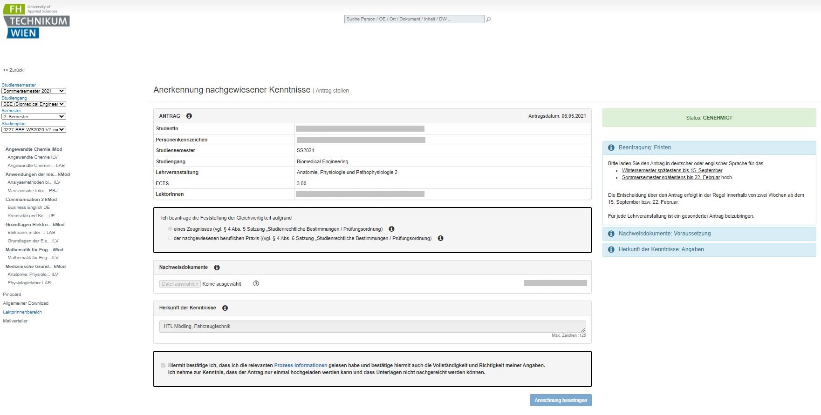
Task: Click info icon beside beruflichen Praxis option
Action: pyautogui.click(x=440, y=238)
